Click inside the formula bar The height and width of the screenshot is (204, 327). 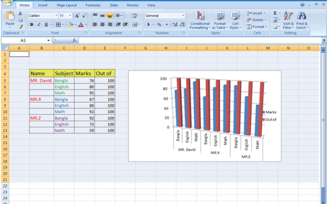200,40
